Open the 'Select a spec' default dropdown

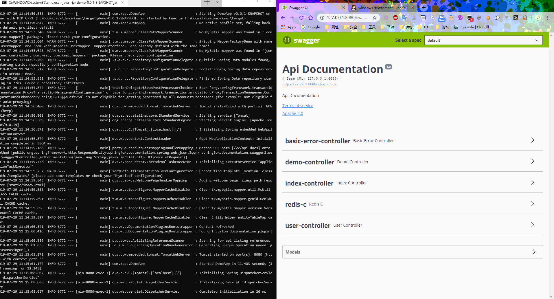[x=483, y=40]
